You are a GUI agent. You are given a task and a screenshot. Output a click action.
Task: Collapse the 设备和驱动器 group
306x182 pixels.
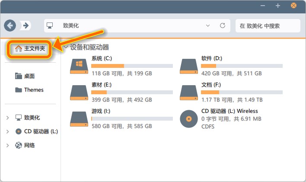pyautogui.click(x=66, y=47)
